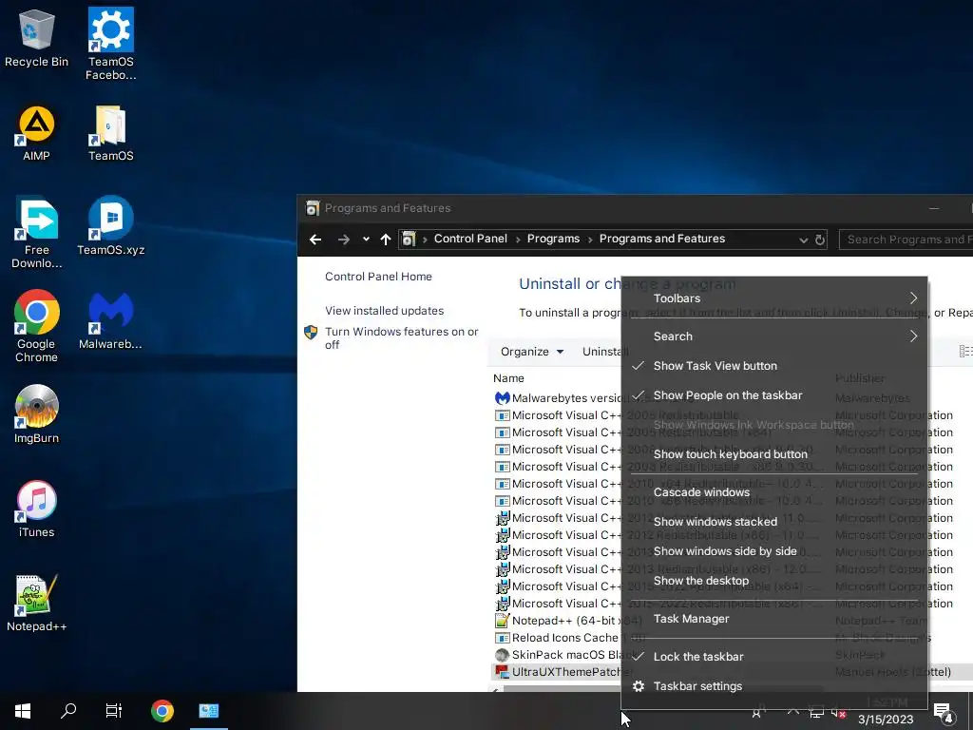
Task: Expand chevron after Programs breadcrumb
Action: (x=589, y=239)
